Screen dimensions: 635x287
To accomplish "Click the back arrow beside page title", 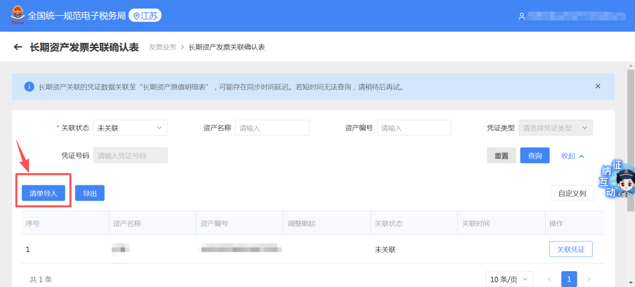I will click(x=18, y=47).
